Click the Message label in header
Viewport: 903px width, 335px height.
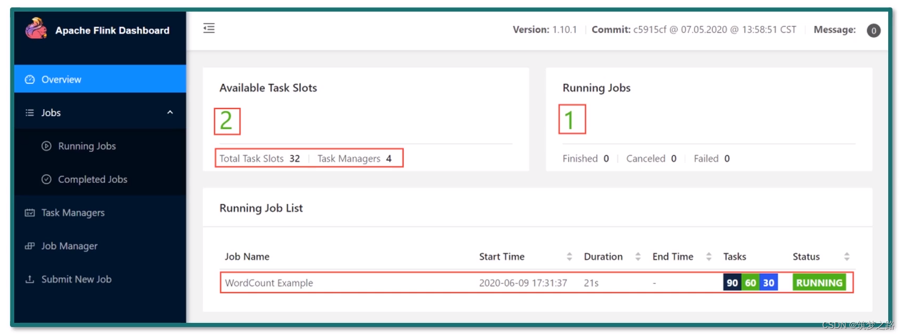click(x=834, y=30)
